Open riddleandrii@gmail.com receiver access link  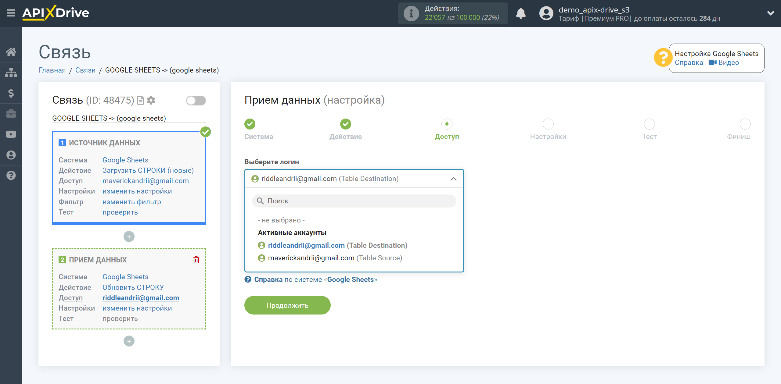click(x=141, y=298)
